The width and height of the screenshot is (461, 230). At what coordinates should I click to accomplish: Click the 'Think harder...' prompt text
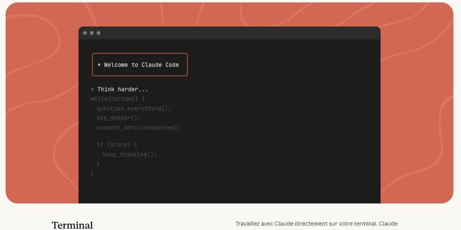(x=123, y=90)
